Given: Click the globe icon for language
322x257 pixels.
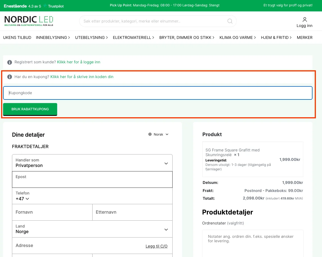Looking at the screenshot, I should click(x=150, y=134).
